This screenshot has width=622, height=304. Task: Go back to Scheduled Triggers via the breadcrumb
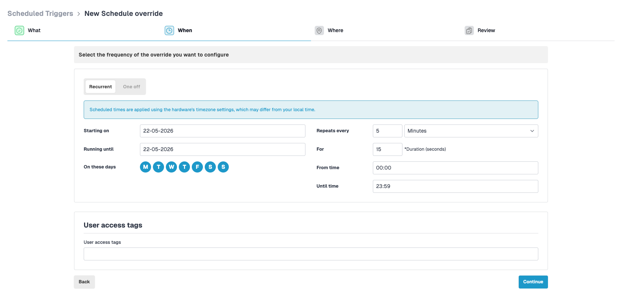[40, 14]
